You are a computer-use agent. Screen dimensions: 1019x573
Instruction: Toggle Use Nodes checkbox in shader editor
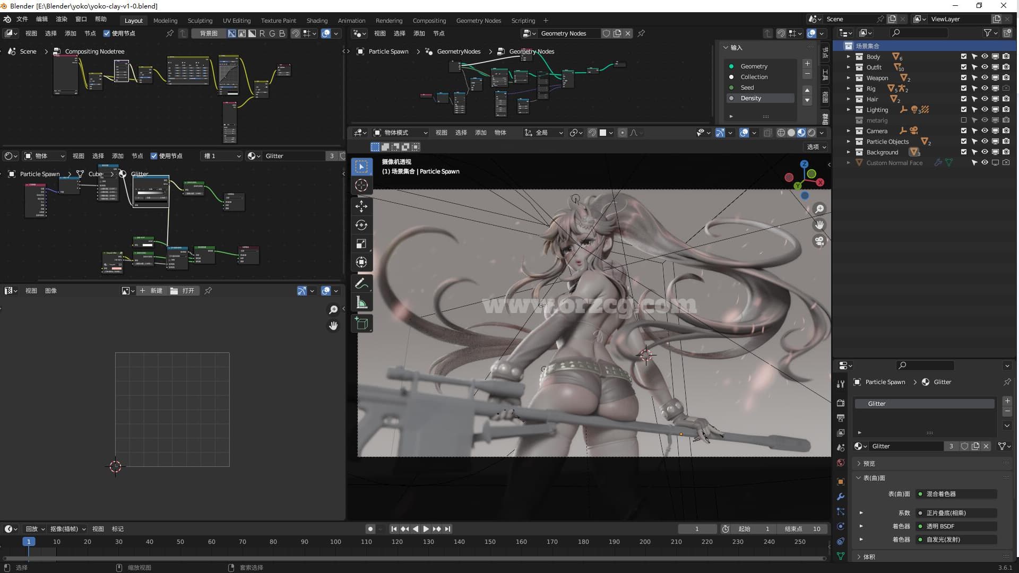(x=154, y=156)
